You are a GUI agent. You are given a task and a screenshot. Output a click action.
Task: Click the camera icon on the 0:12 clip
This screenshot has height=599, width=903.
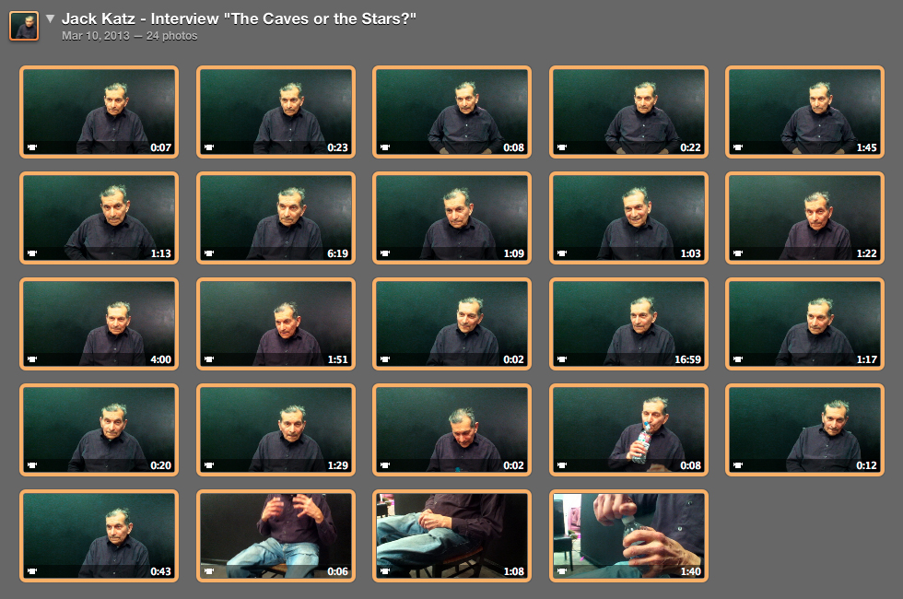pyautogui.click(x=738, y=465)
